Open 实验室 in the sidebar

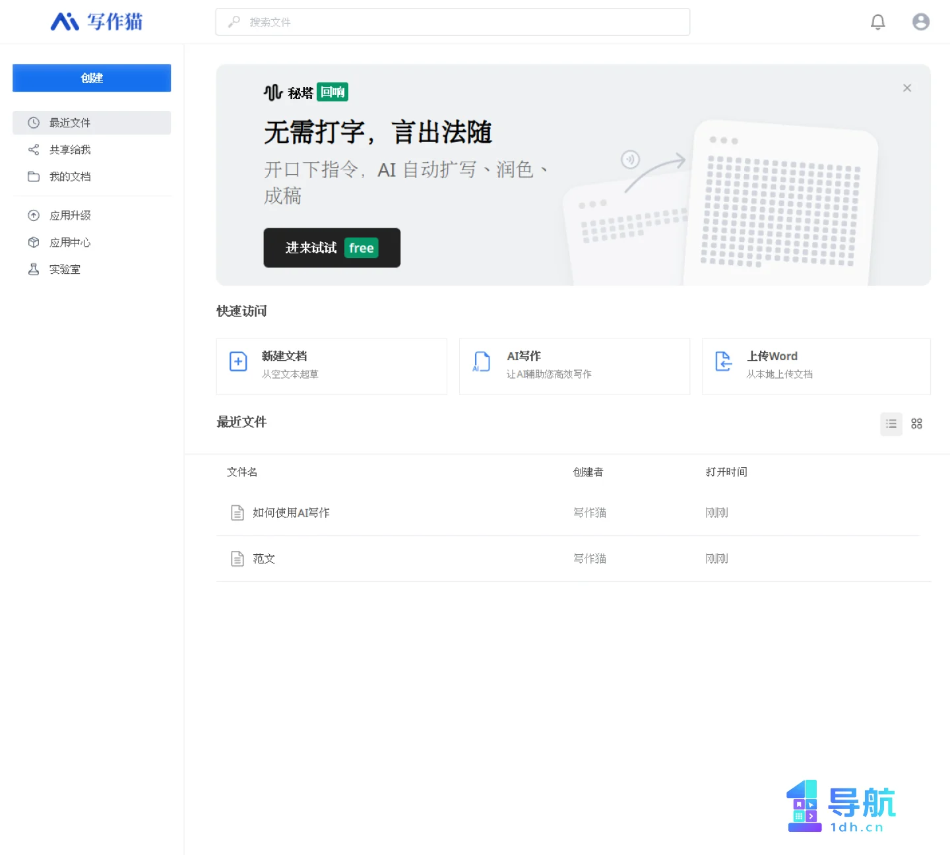(92, 270)
